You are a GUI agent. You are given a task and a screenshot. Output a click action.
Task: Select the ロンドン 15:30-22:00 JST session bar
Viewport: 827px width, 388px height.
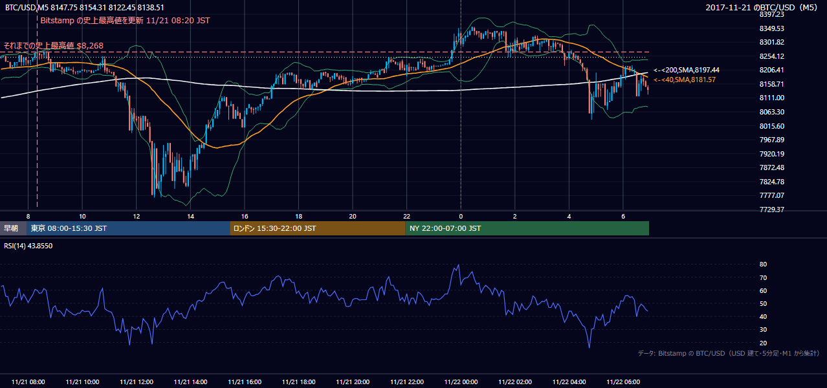point(318,228)
